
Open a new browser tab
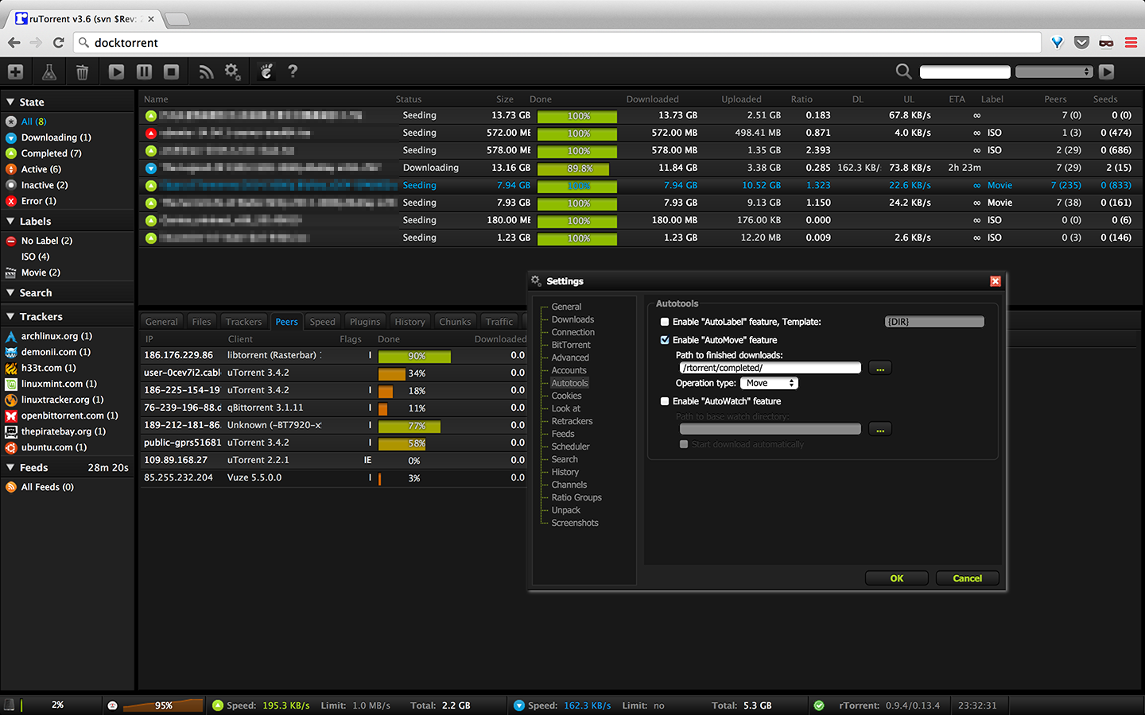pos(177,19)
